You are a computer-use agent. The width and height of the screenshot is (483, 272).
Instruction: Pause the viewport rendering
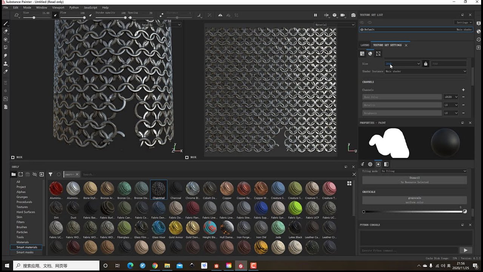click(315, 15)
